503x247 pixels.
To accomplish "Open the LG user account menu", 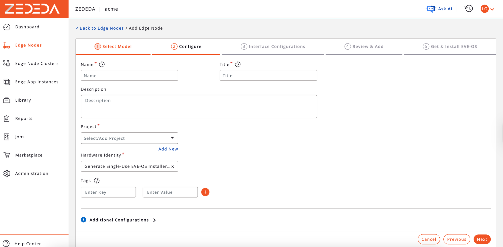I will (487, 9).
